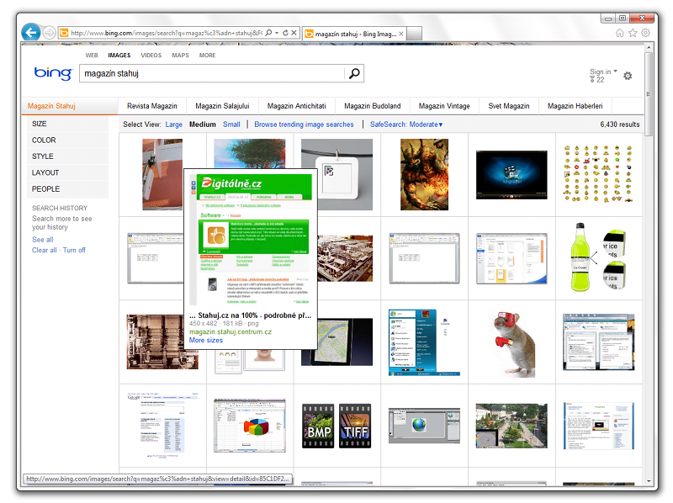The image size is (673, 503).
Task: Open Revista Magazin related search
Action: click(152, 106)
